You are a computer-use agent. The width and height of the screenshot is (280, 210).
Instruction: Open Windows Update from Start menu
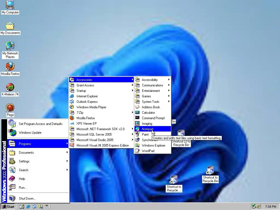click(x=38, y=133)
